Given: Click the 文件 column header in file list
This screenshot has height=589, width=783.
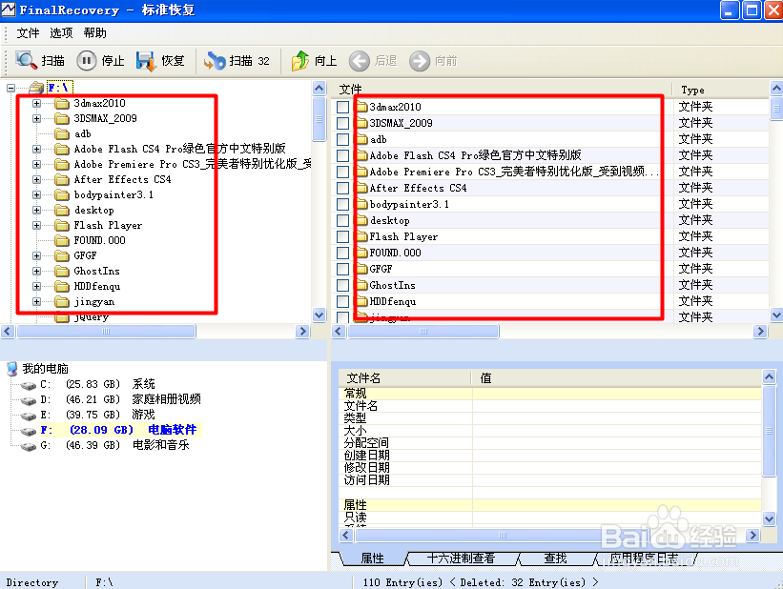Looking at the screenshot, I should point(502,90).
